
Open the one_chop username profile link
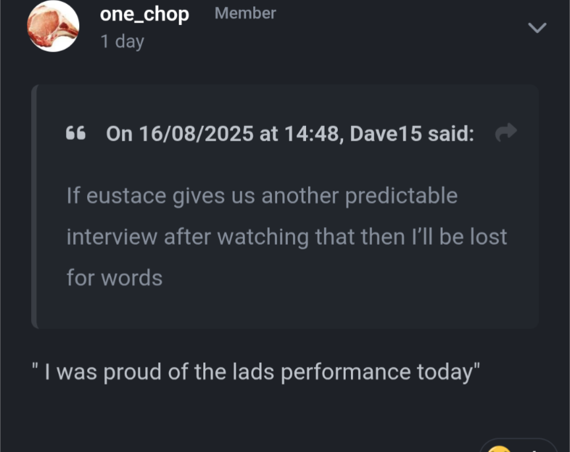pyautogui.click(x=144, y=14)
